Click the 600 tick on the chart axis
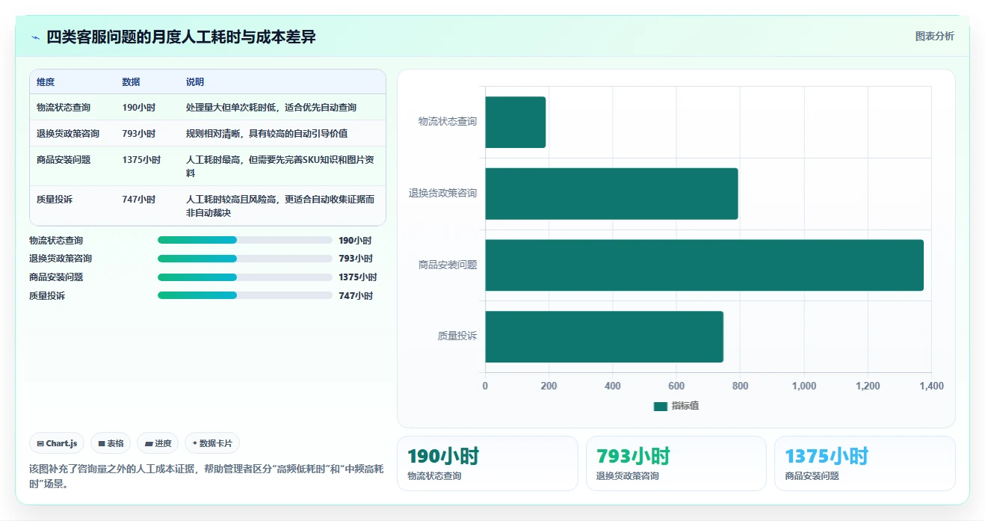 [676, 386]
